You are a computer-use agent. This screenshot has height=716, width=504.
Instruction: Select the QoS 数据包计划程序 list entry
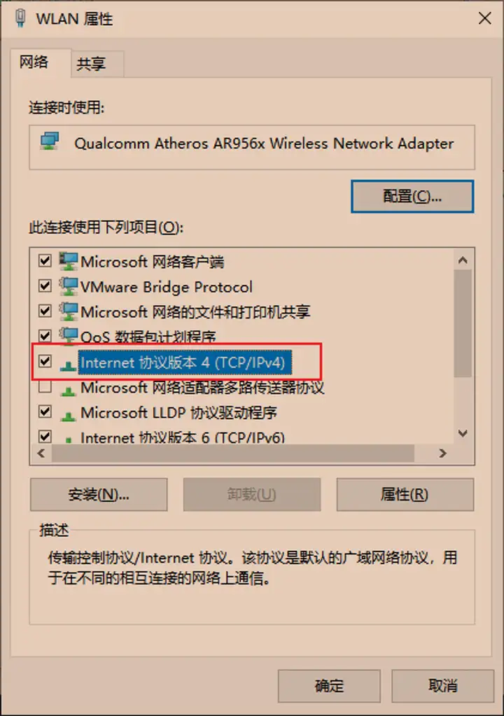pos(148,337)
